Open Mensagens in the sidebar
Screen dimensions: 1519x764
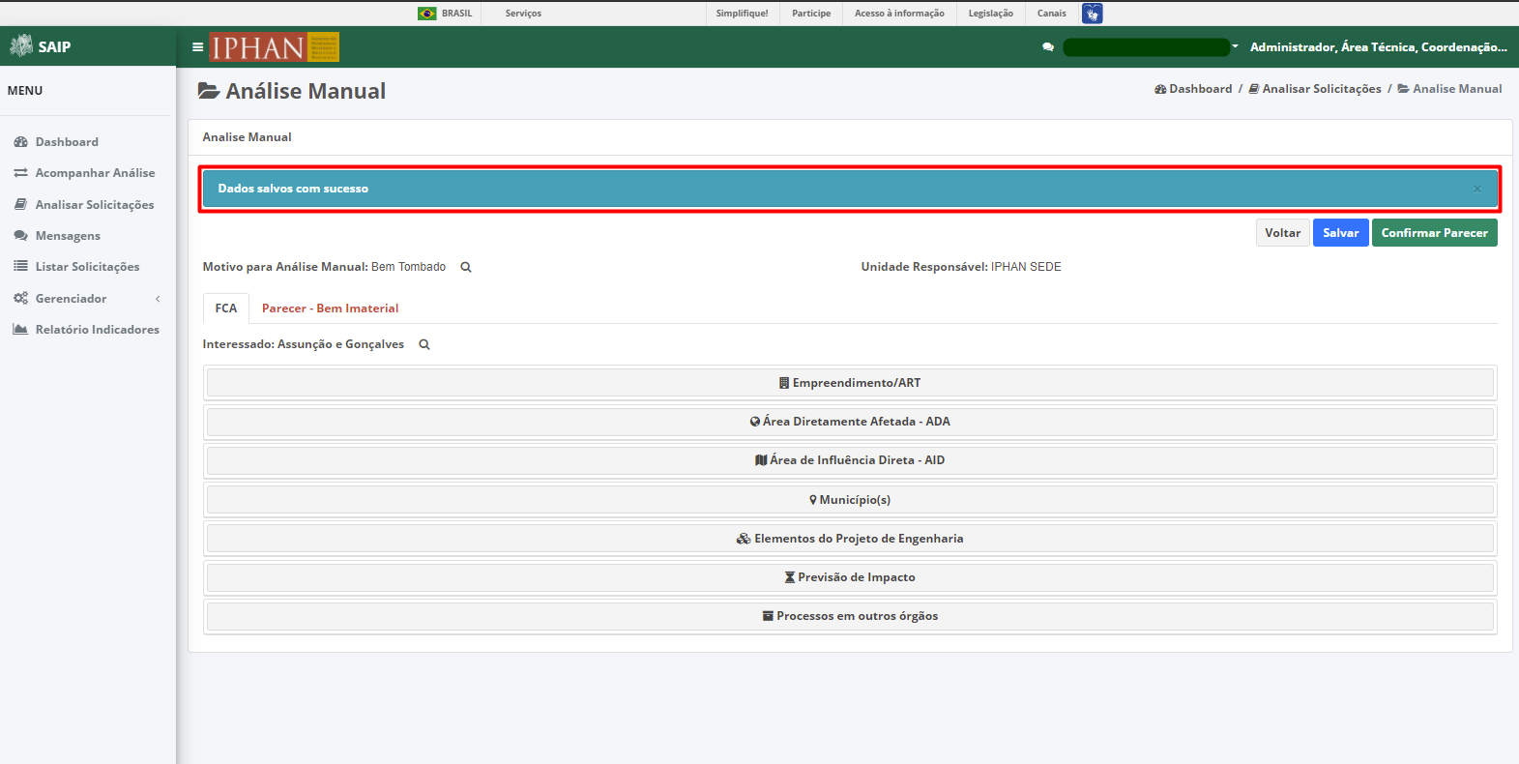point(68,236)
